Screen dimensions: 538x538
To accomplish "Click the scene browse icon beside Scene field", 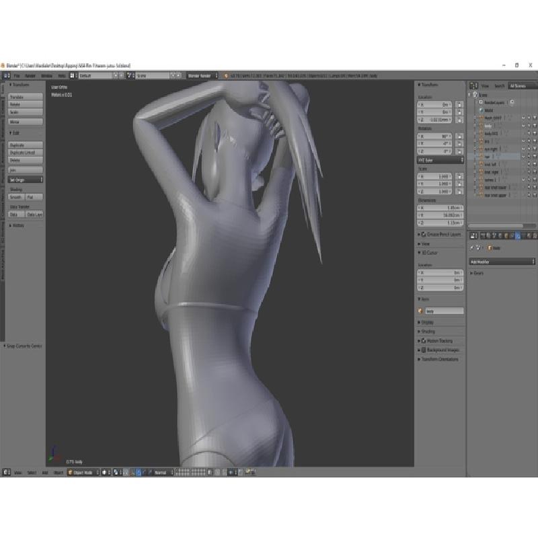I will (x=130, y=75).
